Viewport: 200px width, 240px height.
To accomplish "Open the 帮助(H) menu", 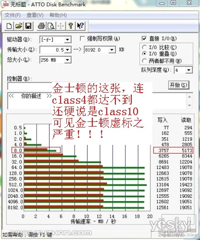I will click(58, 15).
